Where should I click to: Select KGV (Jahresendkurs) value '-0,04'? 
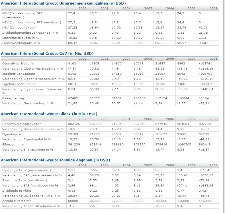tap(203, 28)
